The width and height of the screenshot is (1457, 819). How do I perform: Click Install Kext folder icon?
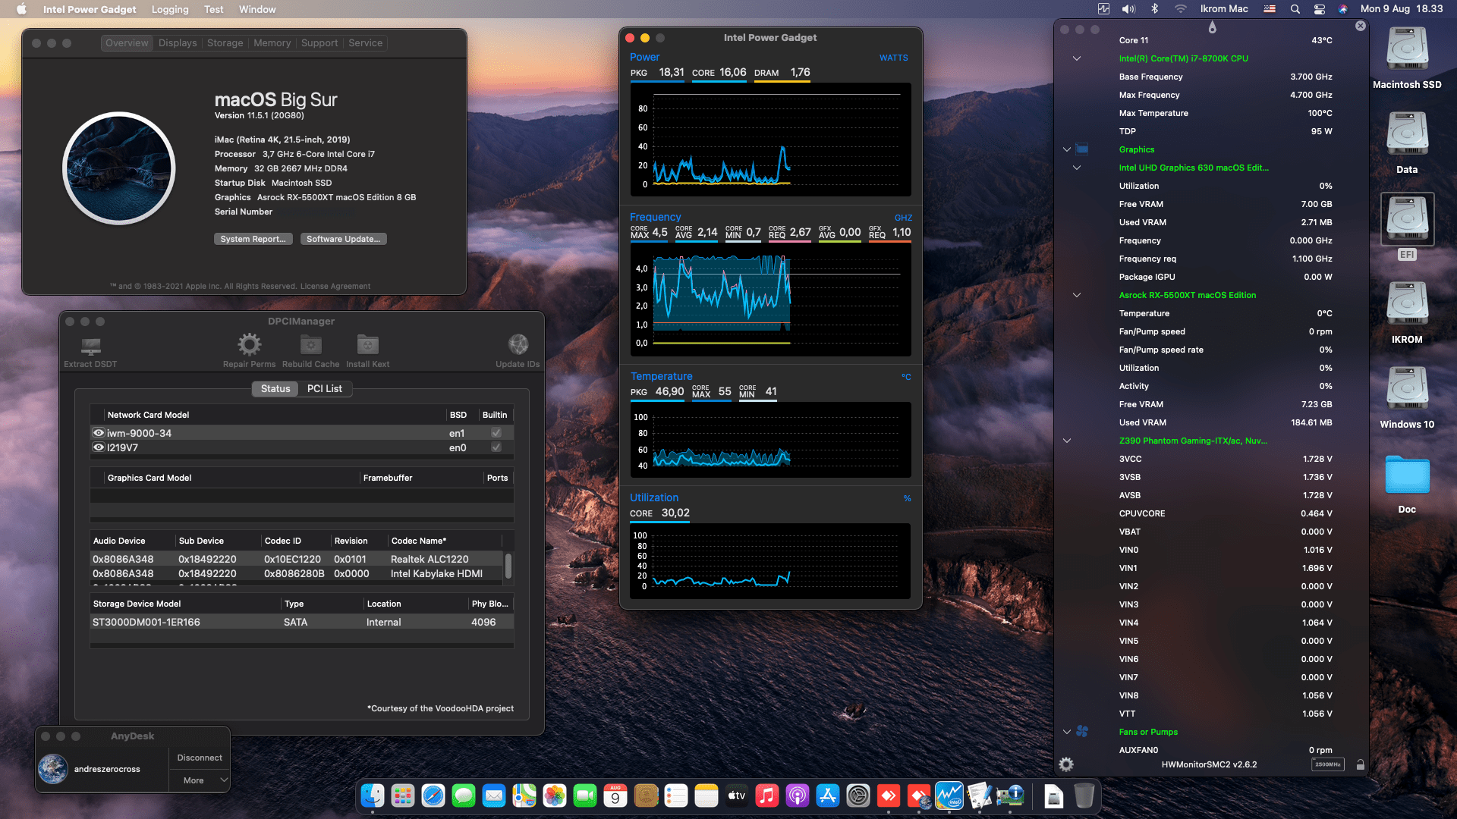pos(367,345)
